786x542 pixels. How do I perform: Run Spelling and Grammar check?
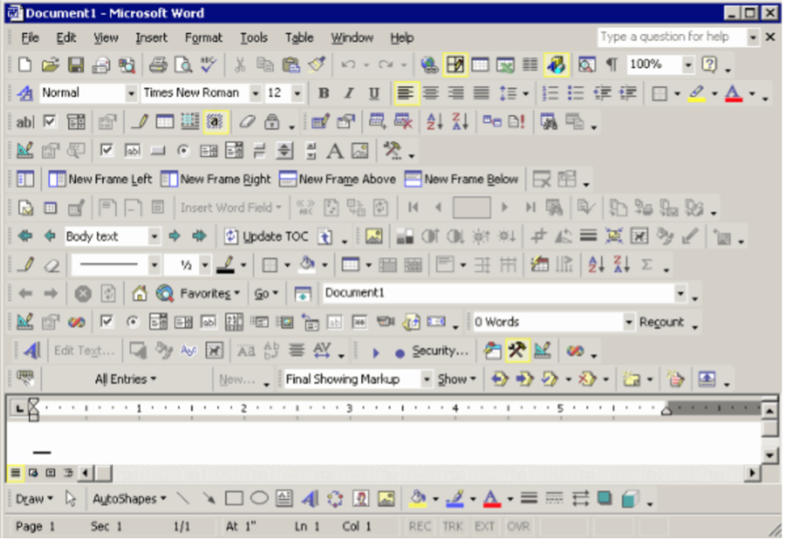(208, 65)
